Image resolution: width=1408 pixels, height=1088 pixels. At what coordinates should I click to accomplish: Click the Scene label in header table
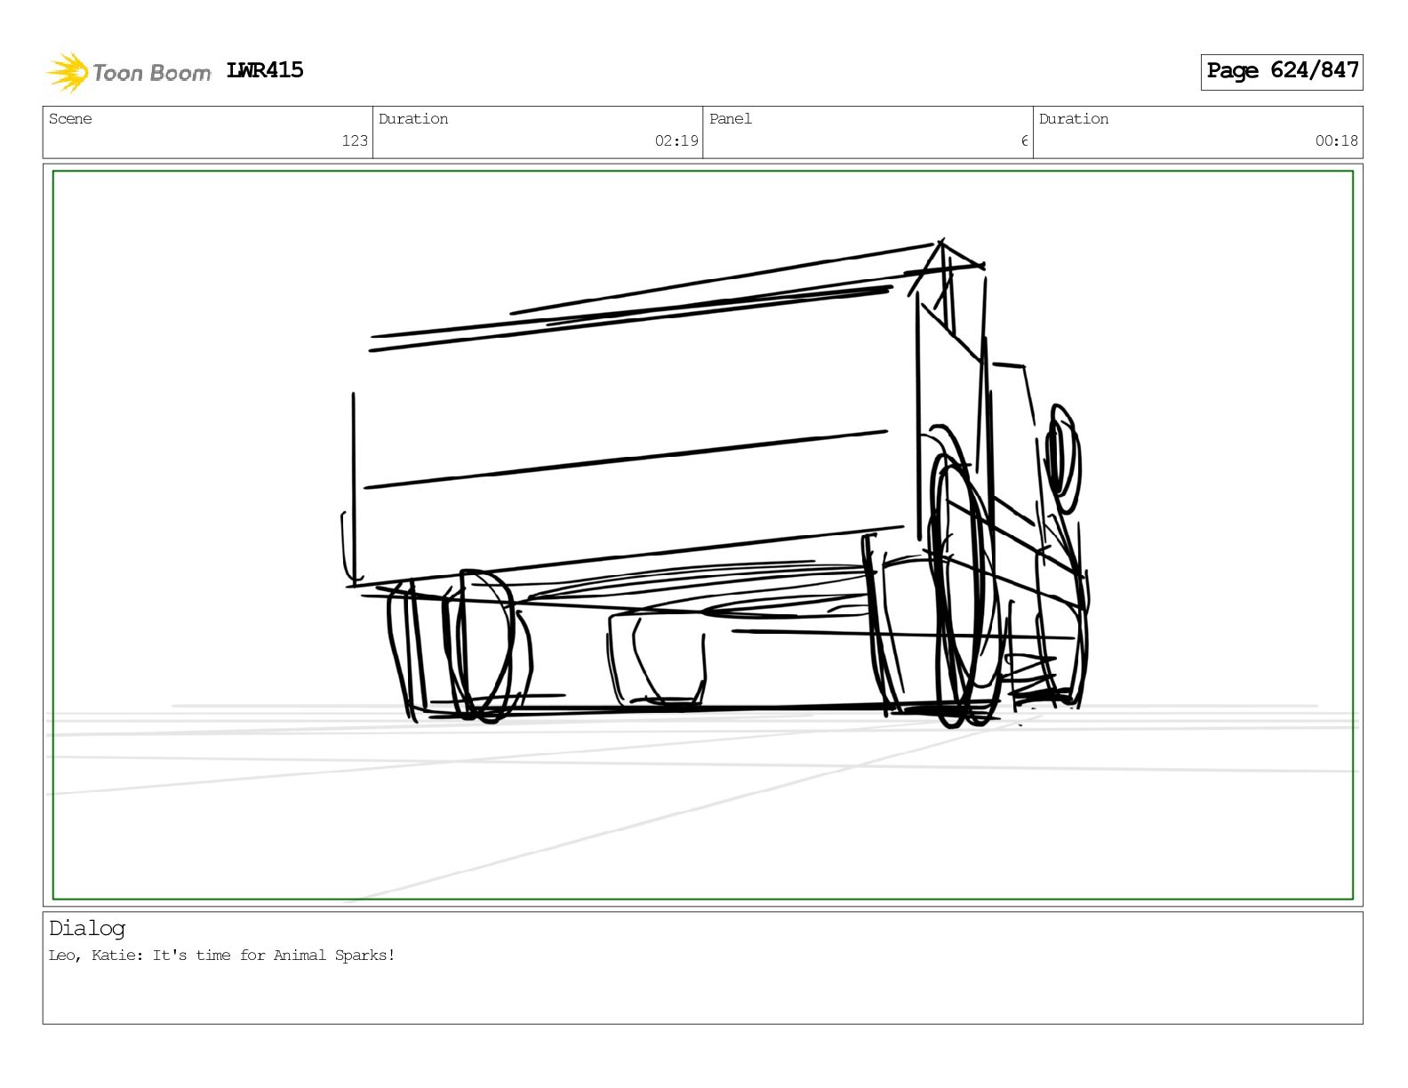click(x=70, y=119)
